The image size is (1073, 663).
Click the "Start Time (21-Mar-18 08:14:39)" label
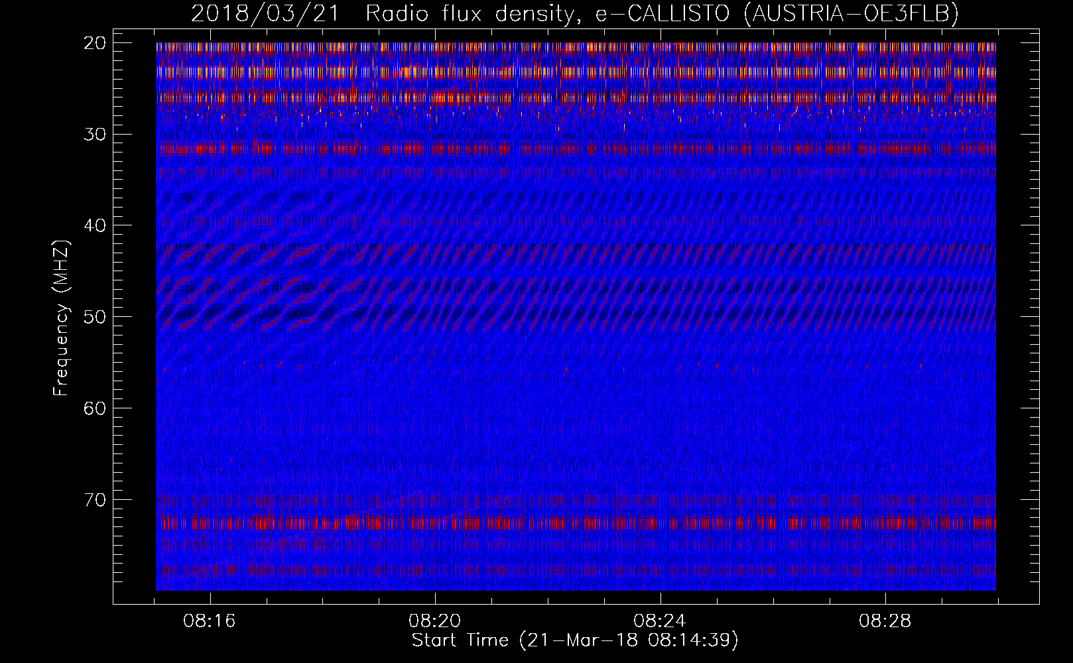575,640
